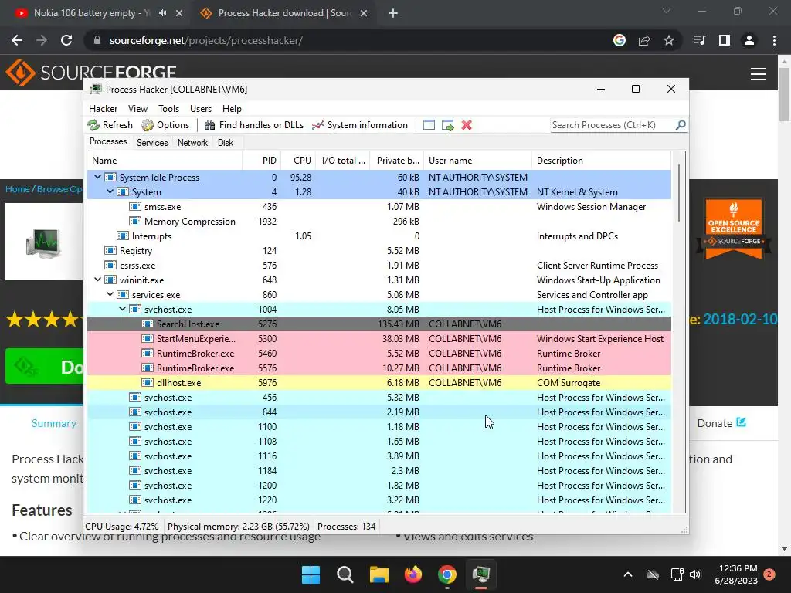The image size is (791, 593).
Task: Click the Refresh toolbar icon
Action: (93, 125)
